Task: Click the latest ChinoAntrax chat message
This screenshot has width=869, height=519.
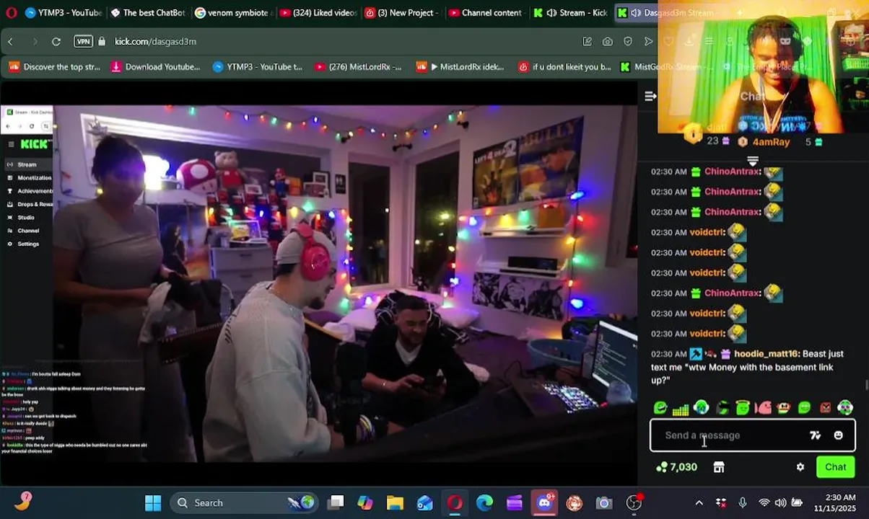Action: [x=717, y=293]
